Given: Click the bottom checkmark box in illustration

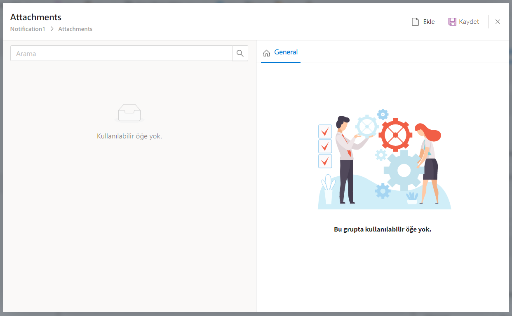Looking at the screenshot, I should (325, 161).
